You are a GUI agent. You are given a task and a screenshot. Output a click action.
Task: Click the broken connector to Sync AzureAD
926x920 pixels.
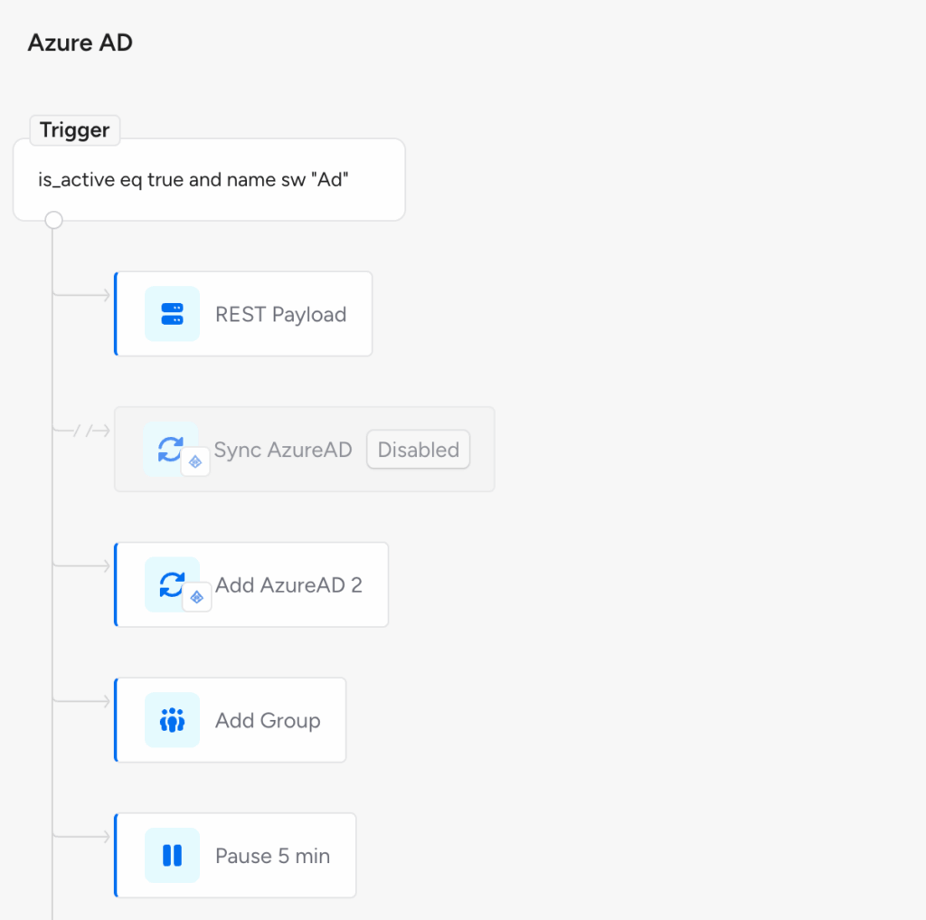(x=83, y=431)
